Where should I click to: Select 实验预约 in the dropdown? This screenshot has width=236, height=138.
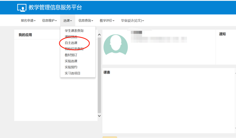click(71, 67)
